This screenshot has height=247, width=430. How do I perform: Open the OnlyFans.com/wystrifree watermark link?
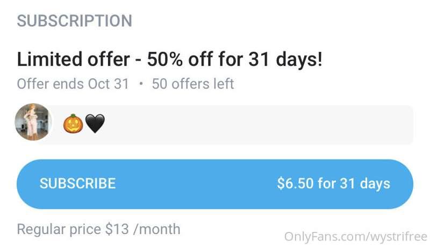click(356, 237)
